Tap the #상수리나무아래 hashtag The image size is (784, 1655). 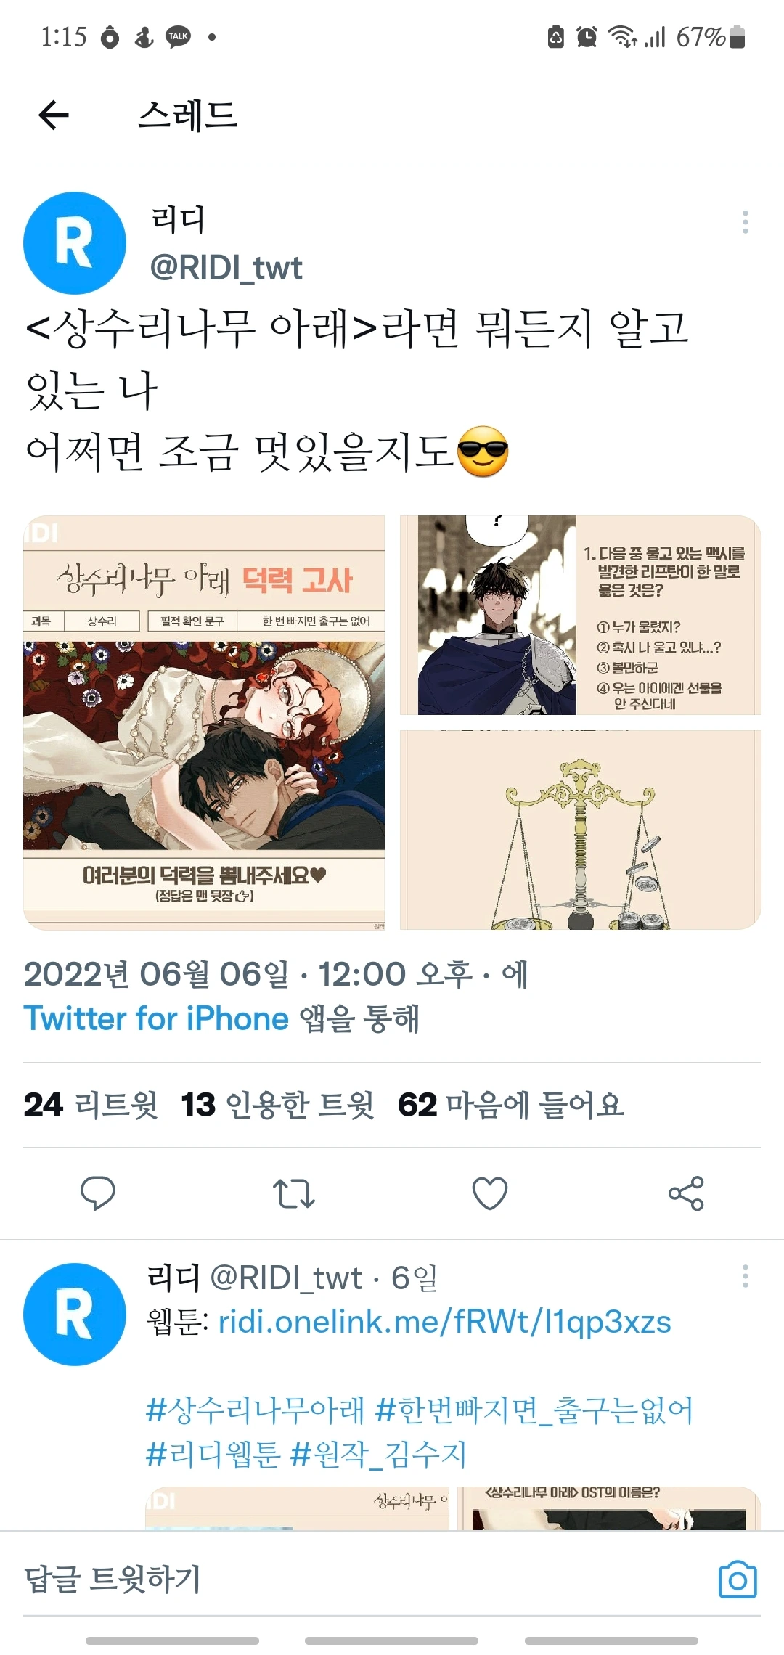(255, 1410)
